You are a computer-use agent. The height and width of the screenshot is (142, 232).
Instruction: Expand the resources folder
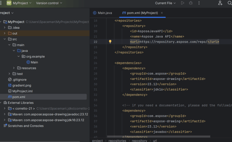click(14, 68)
